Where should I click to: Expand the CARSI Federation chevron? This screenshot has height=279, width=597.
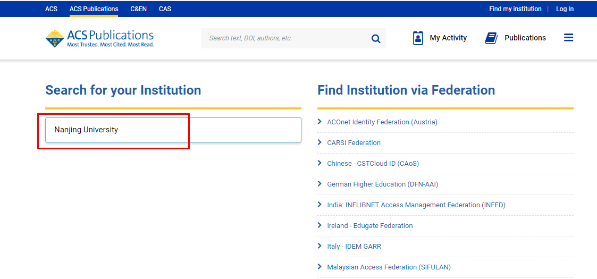click(319, 142)
